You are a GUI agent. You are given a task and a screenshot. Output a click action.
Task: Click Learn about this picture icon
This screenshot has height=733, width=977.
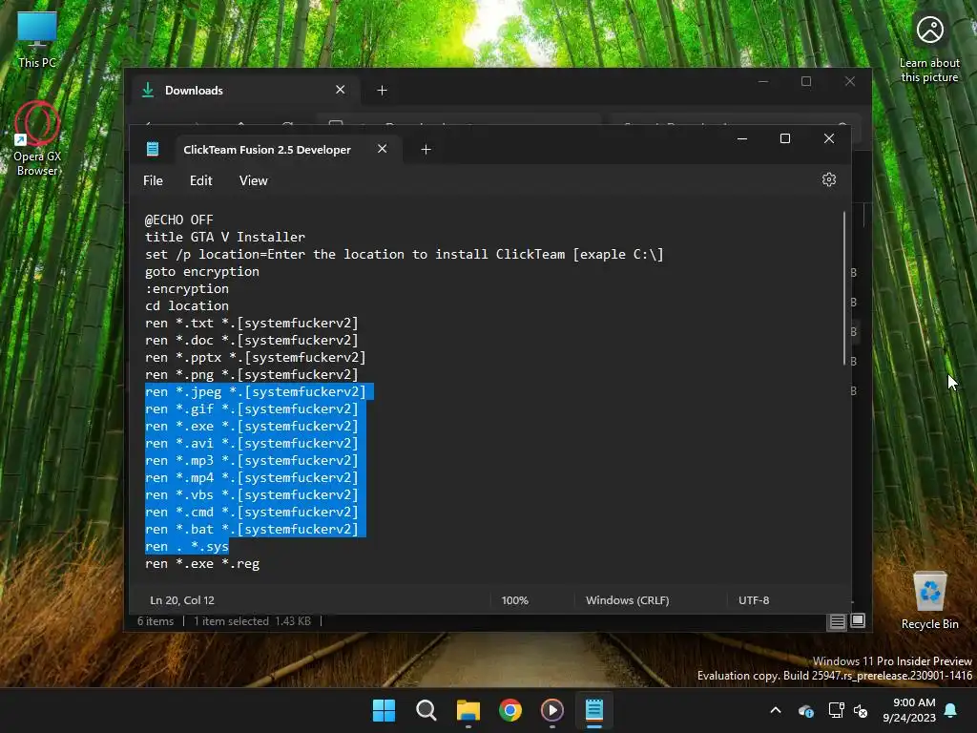(929, 30)
